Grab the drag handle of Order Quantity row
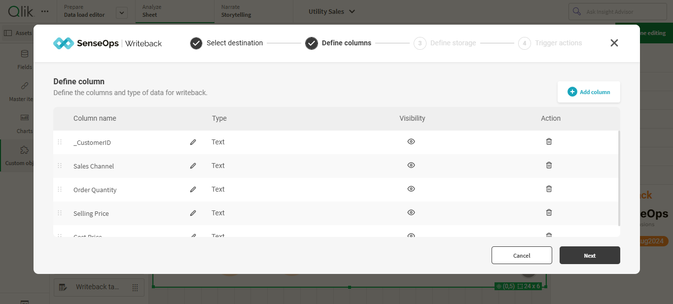The width and height of the screenshot is (673, 304). pyautogui.click(x=60, y=189)
